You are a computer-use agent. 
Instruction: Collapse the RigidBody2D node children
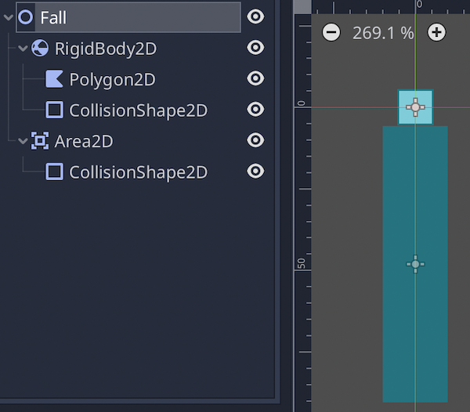click(23, 49)
